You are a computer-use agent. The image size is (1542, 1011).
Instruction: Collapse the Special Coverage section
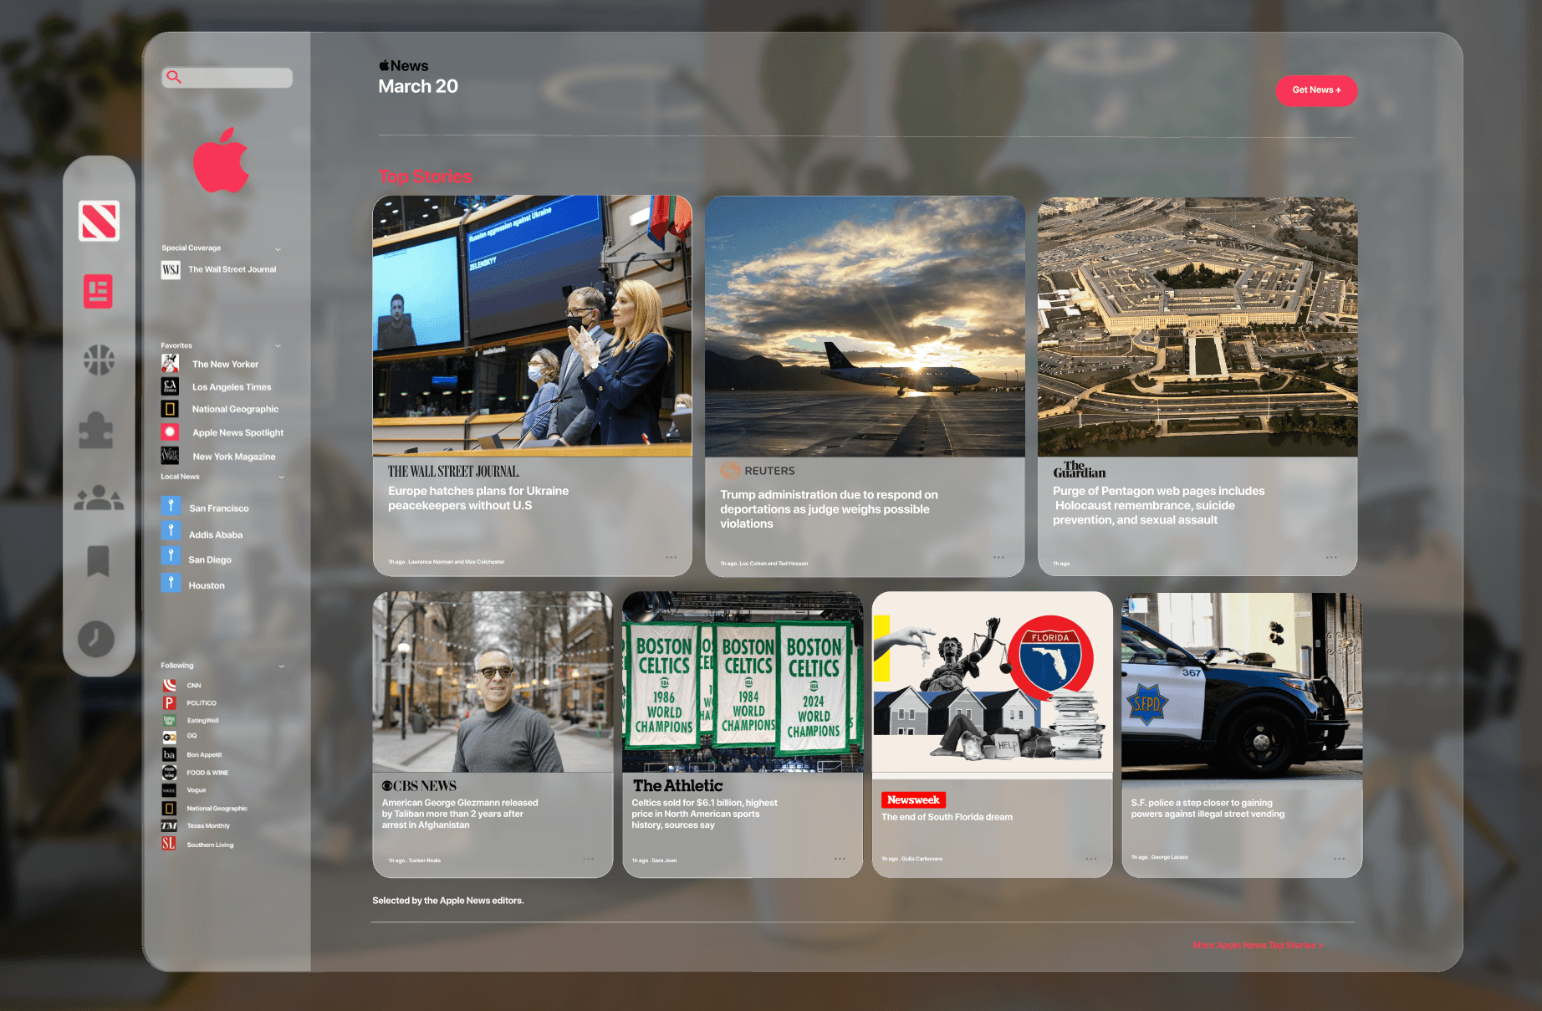click(278, 249)
